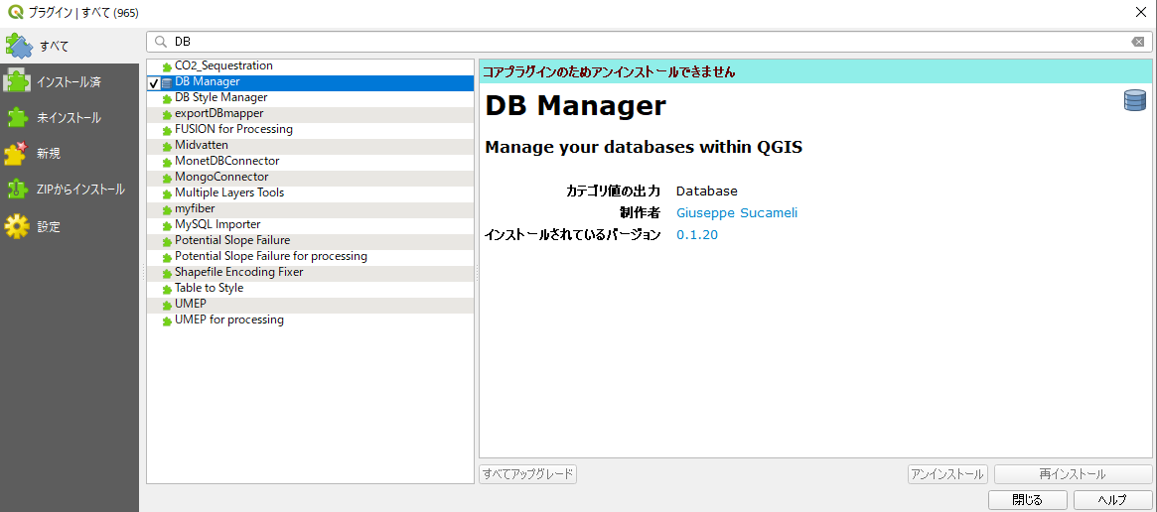The height and width of the screenshot is (512, 1157).
Task: Open the 設定 (Settings) tab
Action: [49, 227]
